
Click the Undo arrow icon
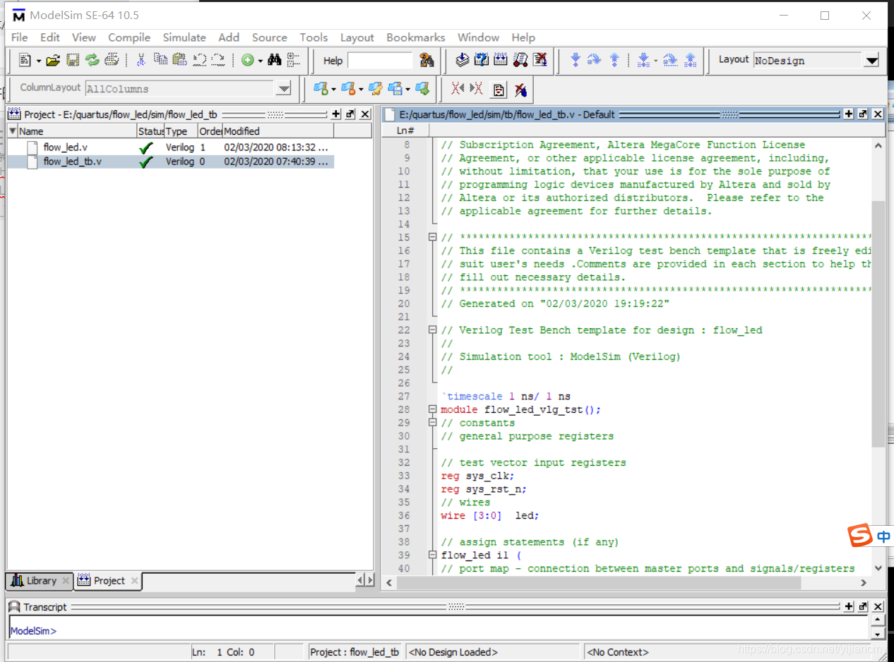pyautogui.click(x=200, y=61)
